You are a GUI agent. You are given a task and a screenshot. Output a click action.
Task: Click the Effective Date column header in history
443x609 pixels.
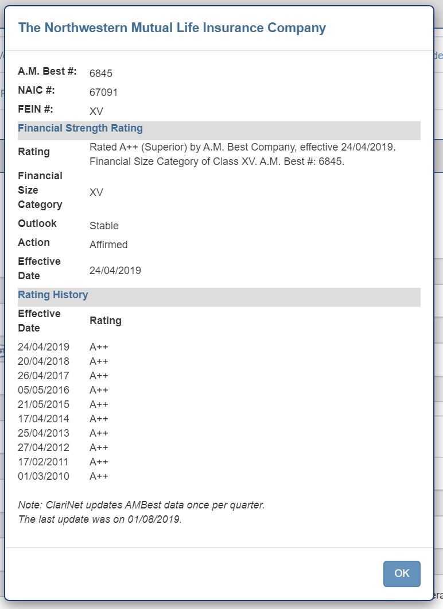point(39,321)
